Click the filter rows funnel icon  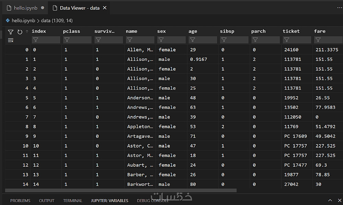(x=11, y=32)
